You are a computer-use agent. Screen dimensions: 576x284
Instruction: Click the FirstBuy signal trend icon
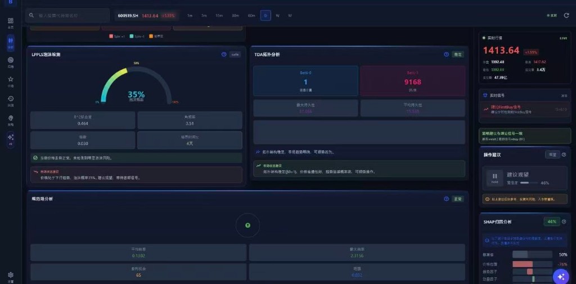(x=486, y=109)
